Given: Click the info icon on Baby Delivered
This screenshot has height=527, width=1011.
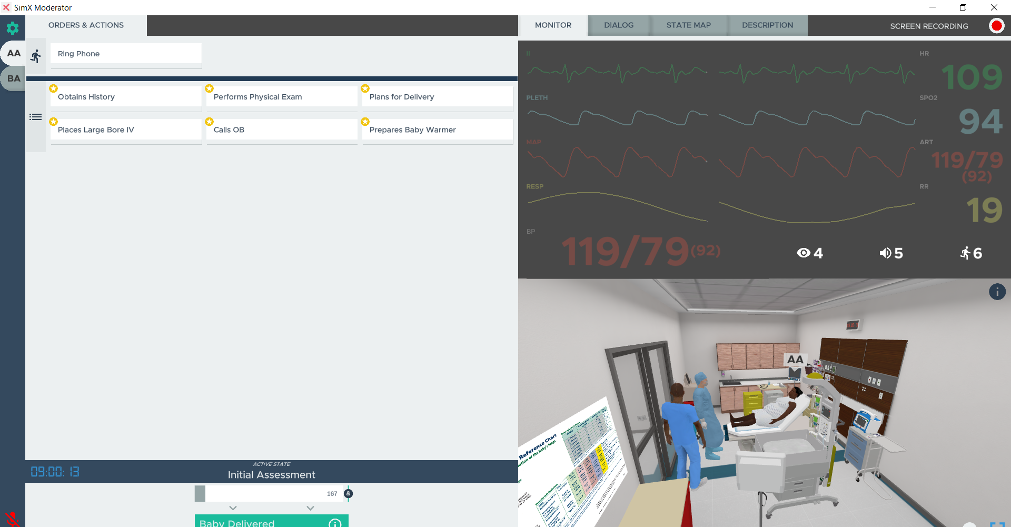Looking at the screenshot, I should pyautogui.click(x=335, y=523).
